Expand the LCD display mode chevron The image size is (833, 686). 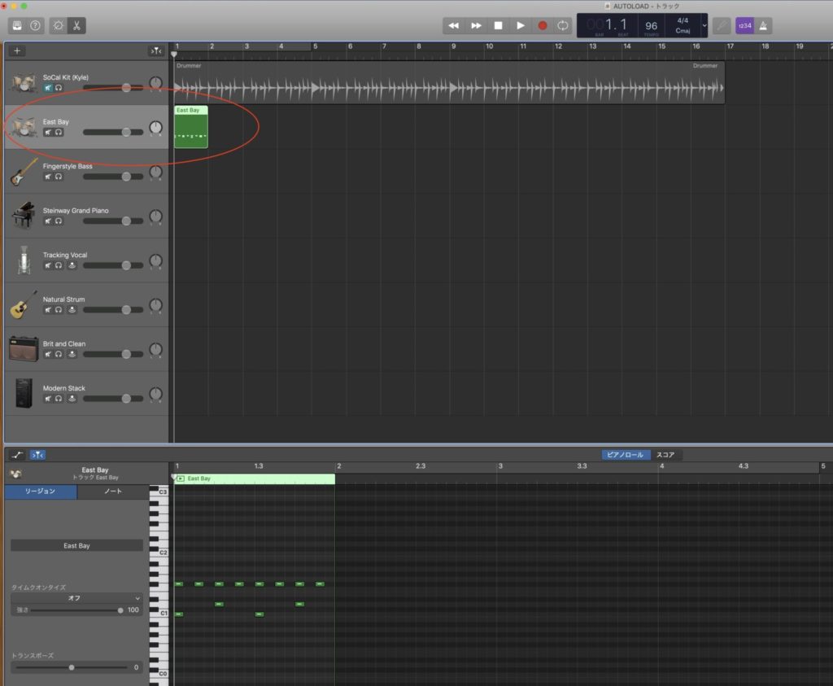pos(704,26)
